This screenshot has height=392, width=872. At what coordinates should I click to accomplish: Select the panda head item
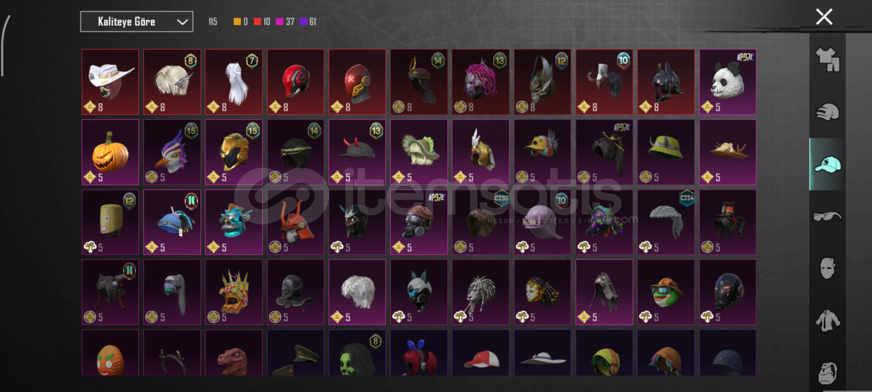coord(728,82)
